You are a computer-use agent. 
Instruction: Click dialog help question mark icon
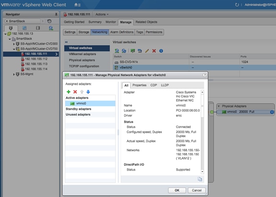[205, 75]
